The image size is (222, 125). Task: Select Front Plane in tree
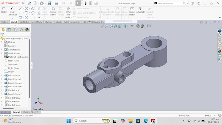pos(13,61)
